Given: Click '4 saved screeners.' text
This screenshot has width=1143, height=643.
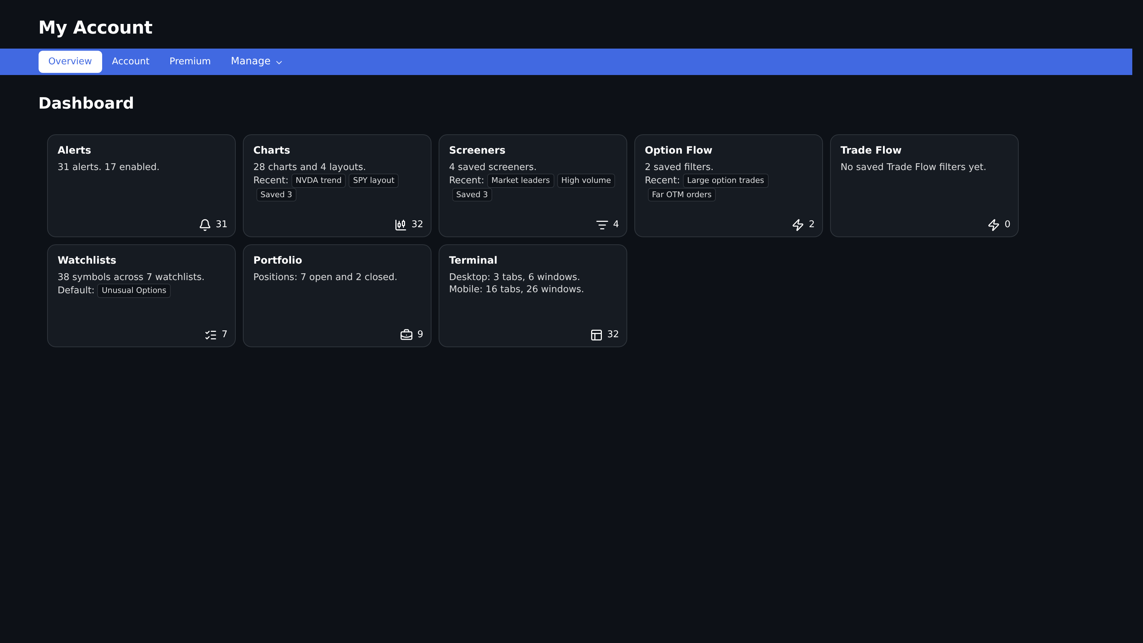Looking at the screenshot, I should pyautogui.click(x=493, y=167).
